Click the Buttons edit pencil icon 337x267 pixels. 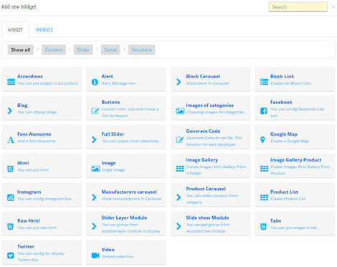pos(95,111)
